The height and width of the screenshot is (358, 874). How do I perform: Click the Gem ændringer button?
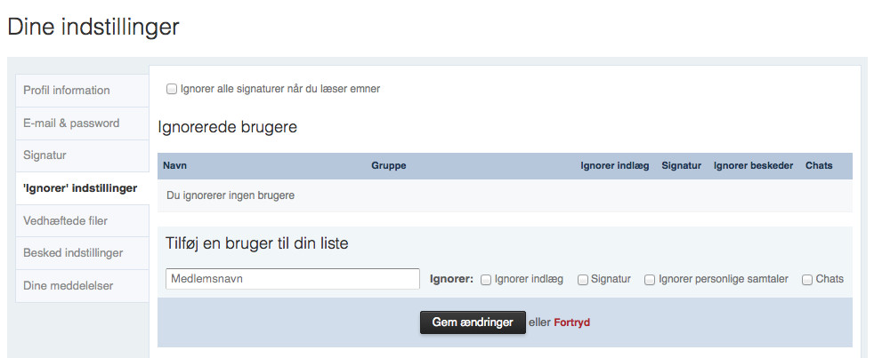pos(473,322)
